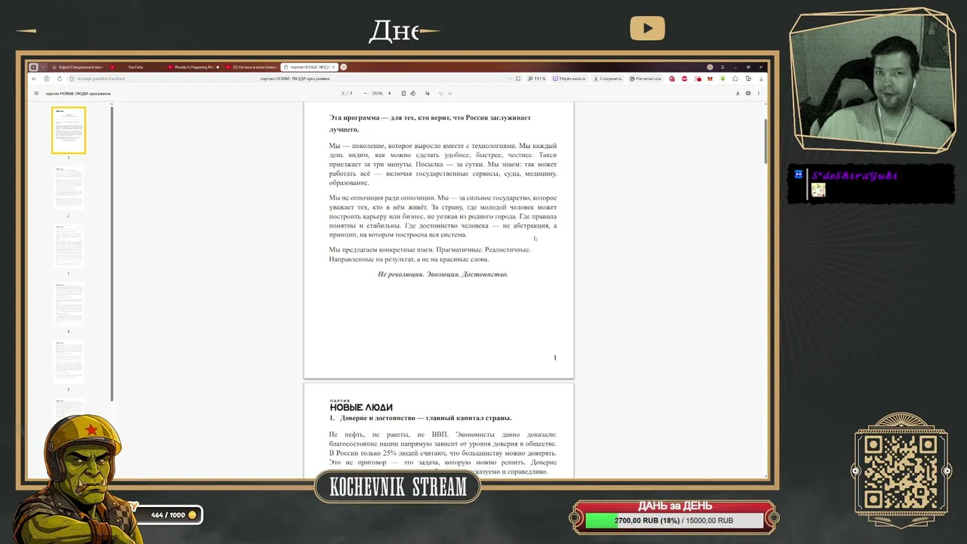Open the browser downloads arrow icon
The image size is (967, 544).
761,79
